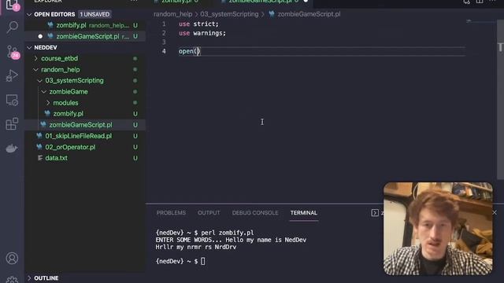
Task: Collapse the random_help folder
Action: coord(36,70)
